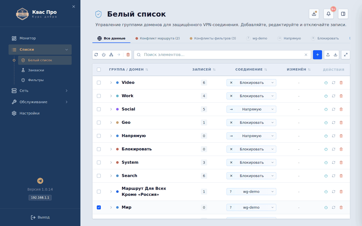This screenshot has width=362, height=226.
Task: Expand the Search group row
Action: point(111,176)
